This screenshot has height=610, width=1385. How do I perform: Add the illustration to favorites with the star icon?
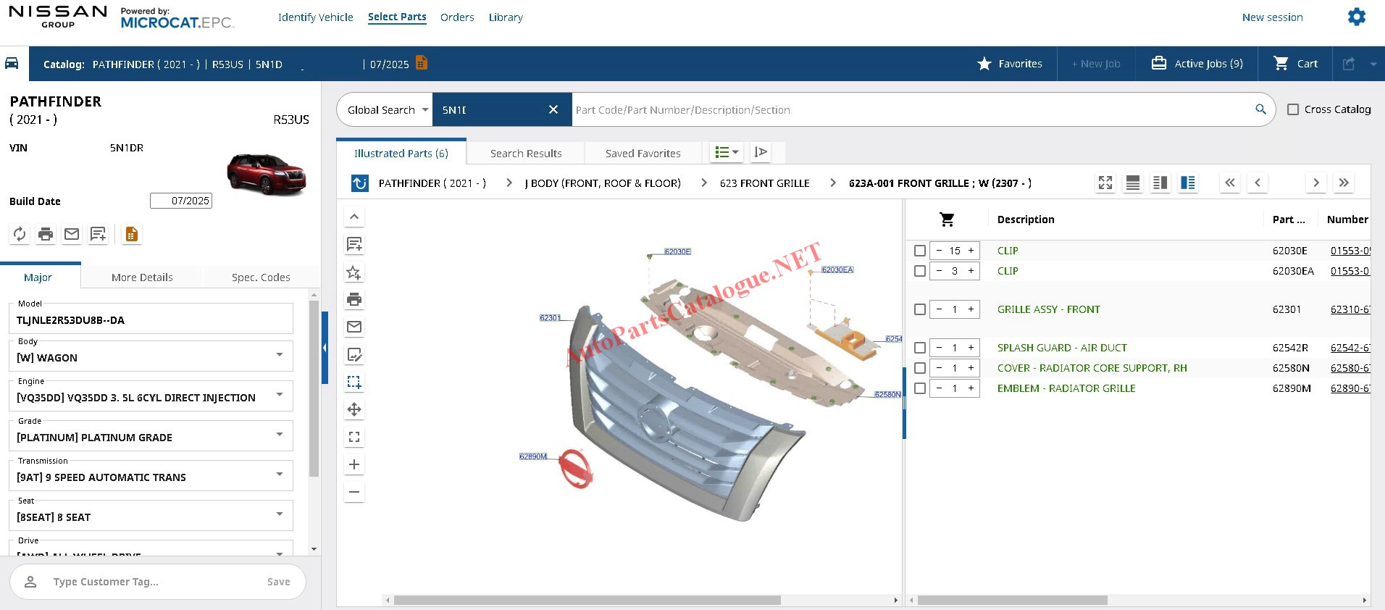(354, 272)
